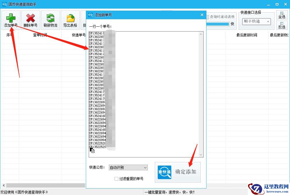
Task: Click the 查单时间 column header
Action: point(40,35)
